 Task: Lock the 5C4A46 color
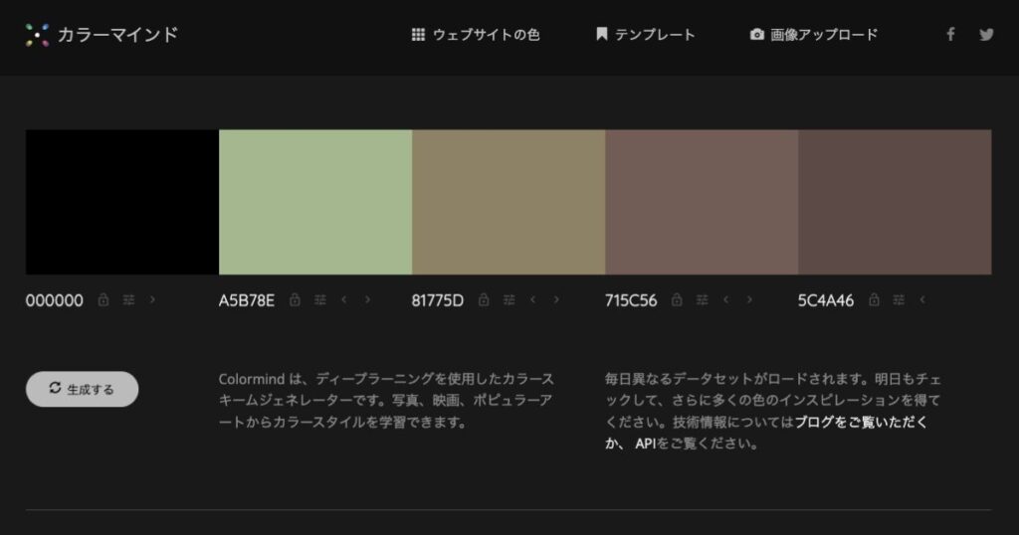click(874, 299)
